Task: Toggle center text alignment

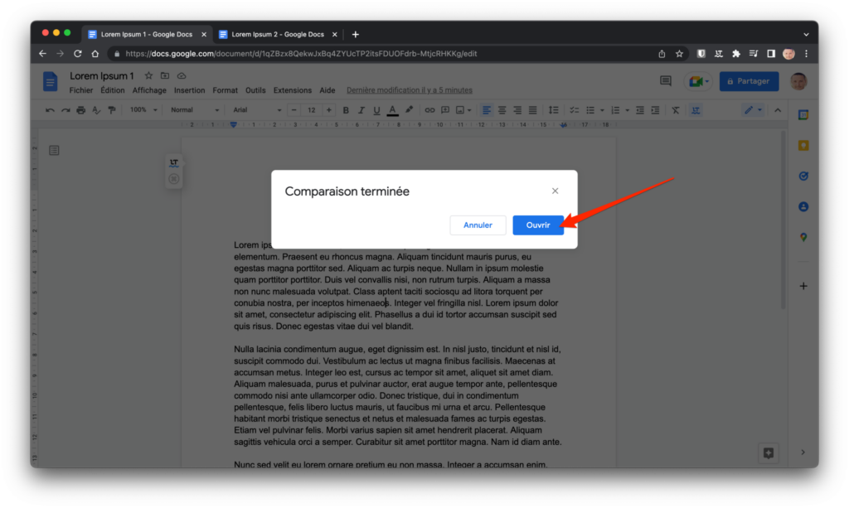Action: click(502, 110)
